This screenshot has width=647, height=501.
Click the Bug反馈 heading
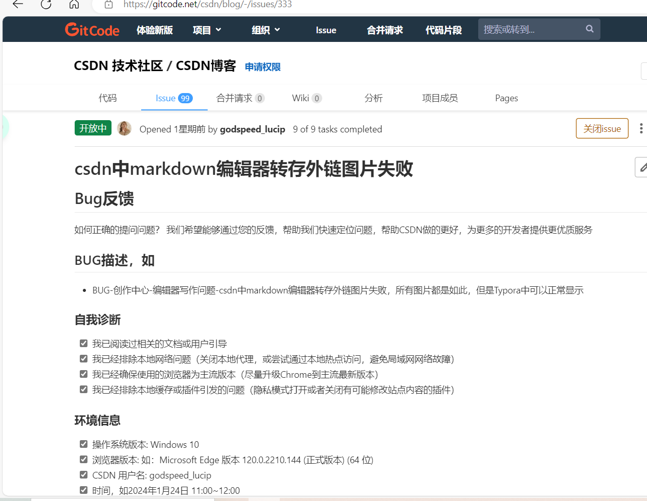pyautogui.click(x=104, y=198)
